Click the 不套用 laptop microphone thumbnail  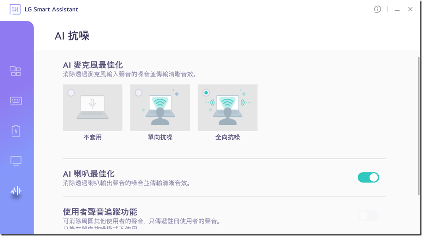click(x=92, y=108)
